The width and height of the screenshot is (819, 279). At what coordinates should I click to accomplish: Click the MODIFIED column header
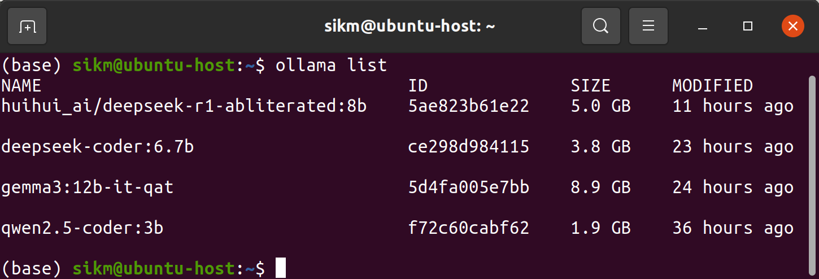pyautogui.click(x=712, y=85)
